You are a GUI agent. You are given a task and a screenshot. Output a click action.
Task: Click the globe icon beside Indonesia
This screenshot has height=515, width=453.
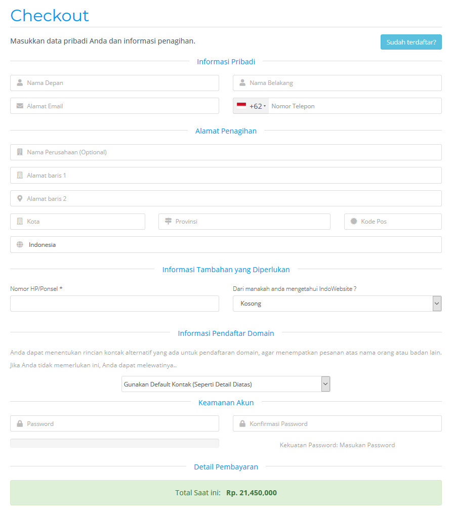pyautogui.click(x=20, y=245)
